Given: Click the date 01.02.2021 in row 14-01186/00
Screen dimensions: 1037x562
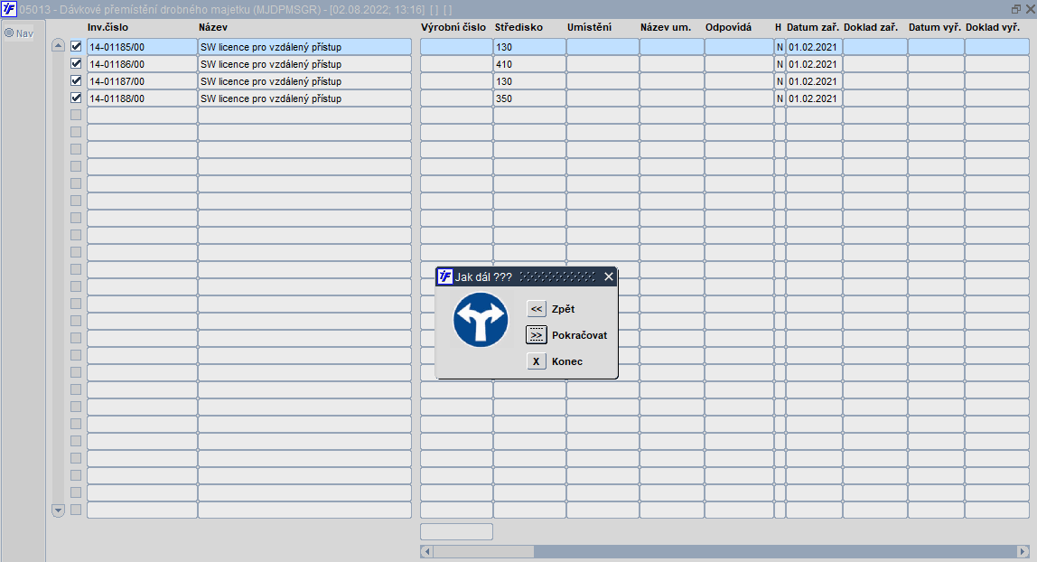Looking at the screenshot, I should point(814,64).
